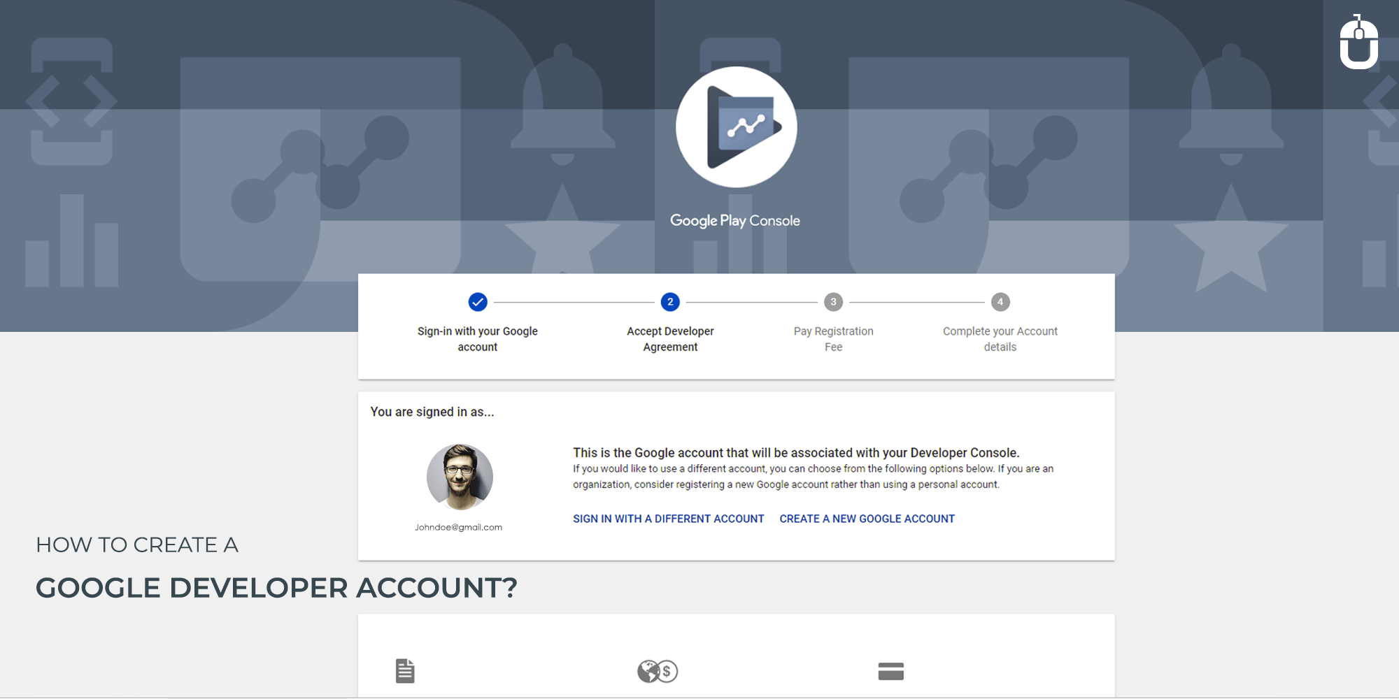Select the step 3 circle
Image resolution: width=1399 pixels, height=699 pixels.
click(833, 302)
